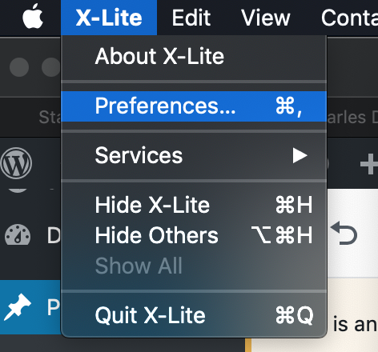Open the Services menu entry
378x352 pixels.
click(194, 155)
